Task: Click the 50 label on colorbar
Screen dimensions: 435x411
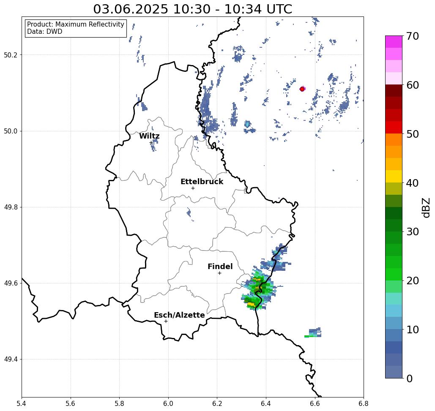Action: pyautogui.click(x=413, y=134)
